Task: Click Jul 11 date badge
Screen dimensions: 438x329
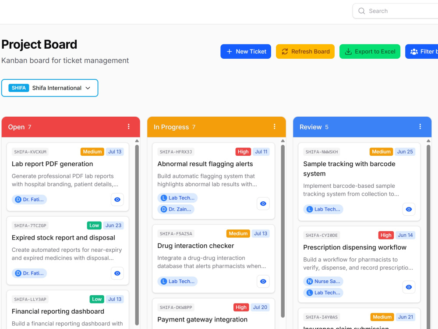Action: click(261, 152)
